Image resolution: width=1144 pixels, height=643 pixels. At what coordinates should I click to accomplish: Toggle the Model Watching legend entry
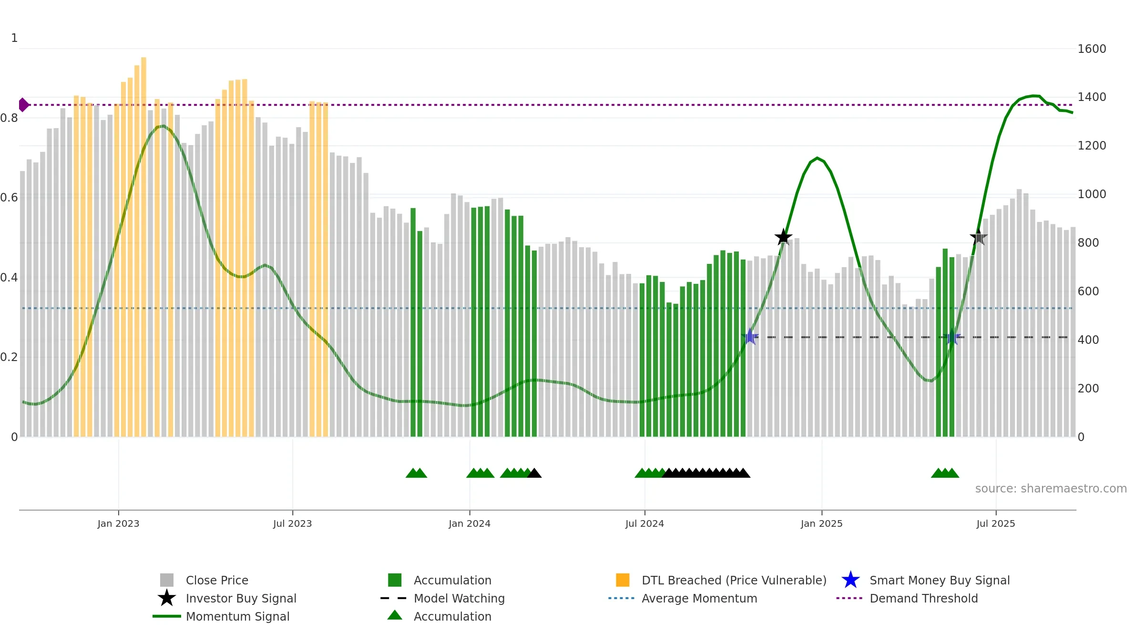pos(443,598)
